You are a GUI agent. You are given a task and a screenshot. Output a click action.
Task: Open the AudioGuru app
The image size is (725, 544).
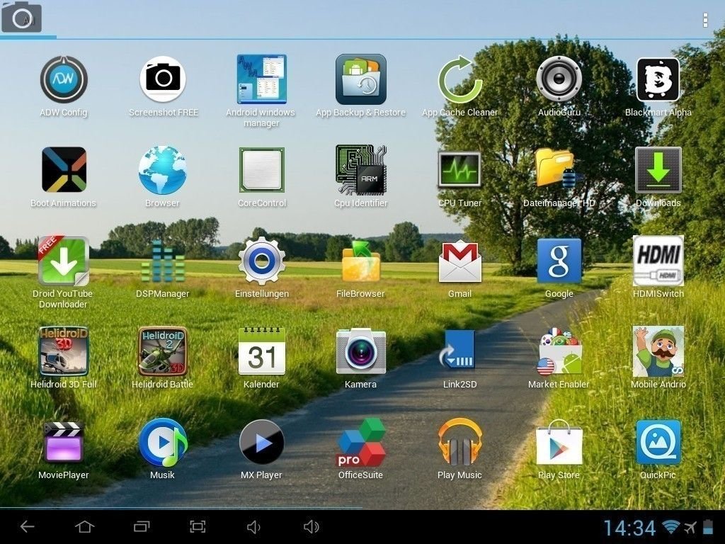tap(559, 79)
